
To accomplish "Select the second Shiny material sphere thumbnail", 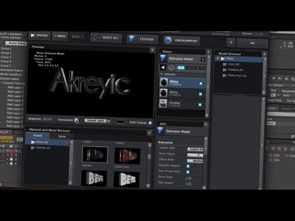I will [163, 93].
